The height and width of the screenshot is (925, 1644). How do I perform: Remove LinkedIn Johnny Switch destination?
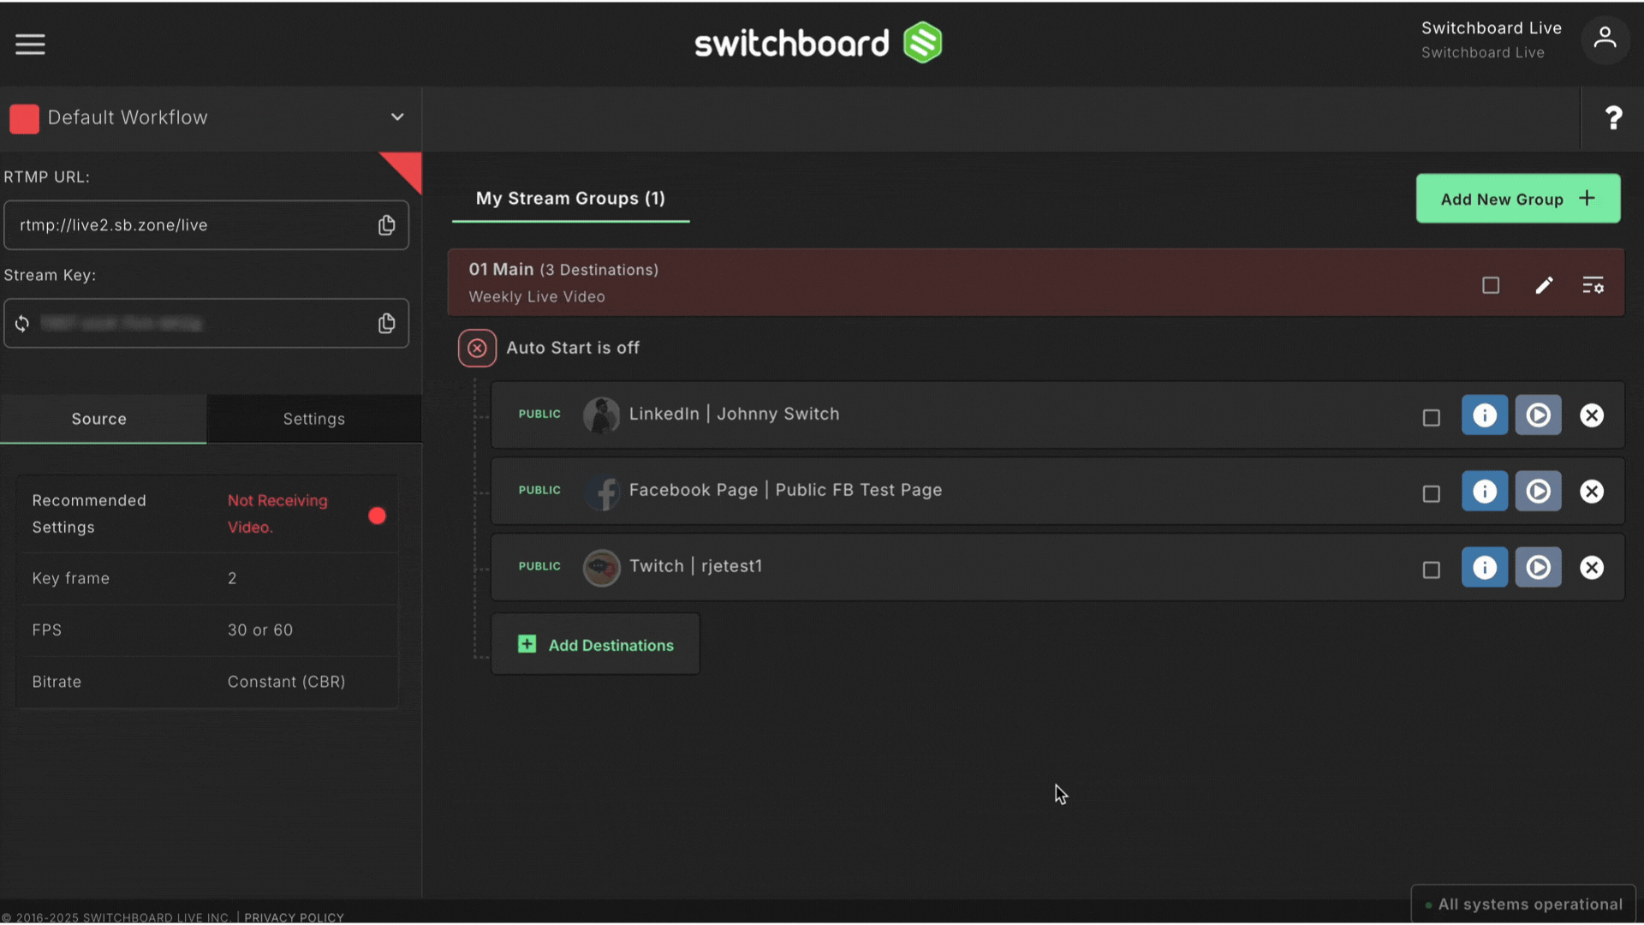pos(1592,415)
